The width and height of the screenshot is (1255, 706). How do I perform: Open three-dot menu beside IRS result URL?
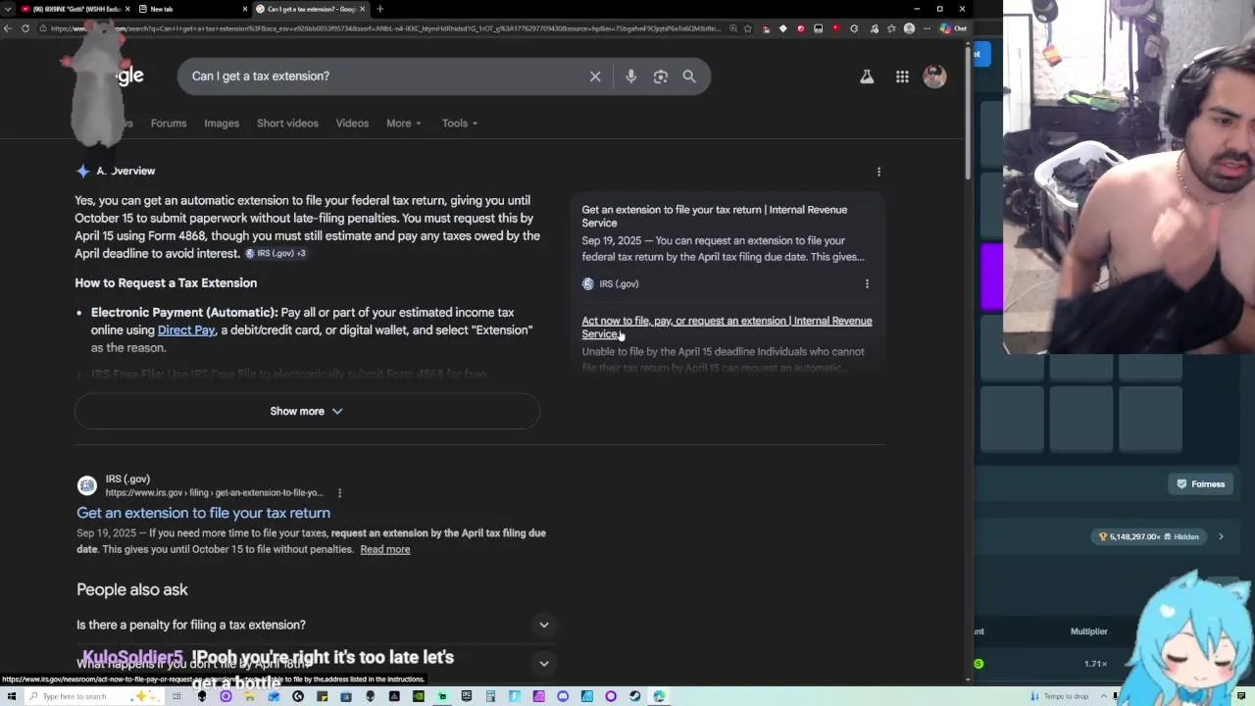click(339, 493)
